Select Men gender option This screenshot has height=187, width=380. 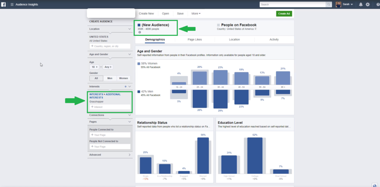pos(110,78)
